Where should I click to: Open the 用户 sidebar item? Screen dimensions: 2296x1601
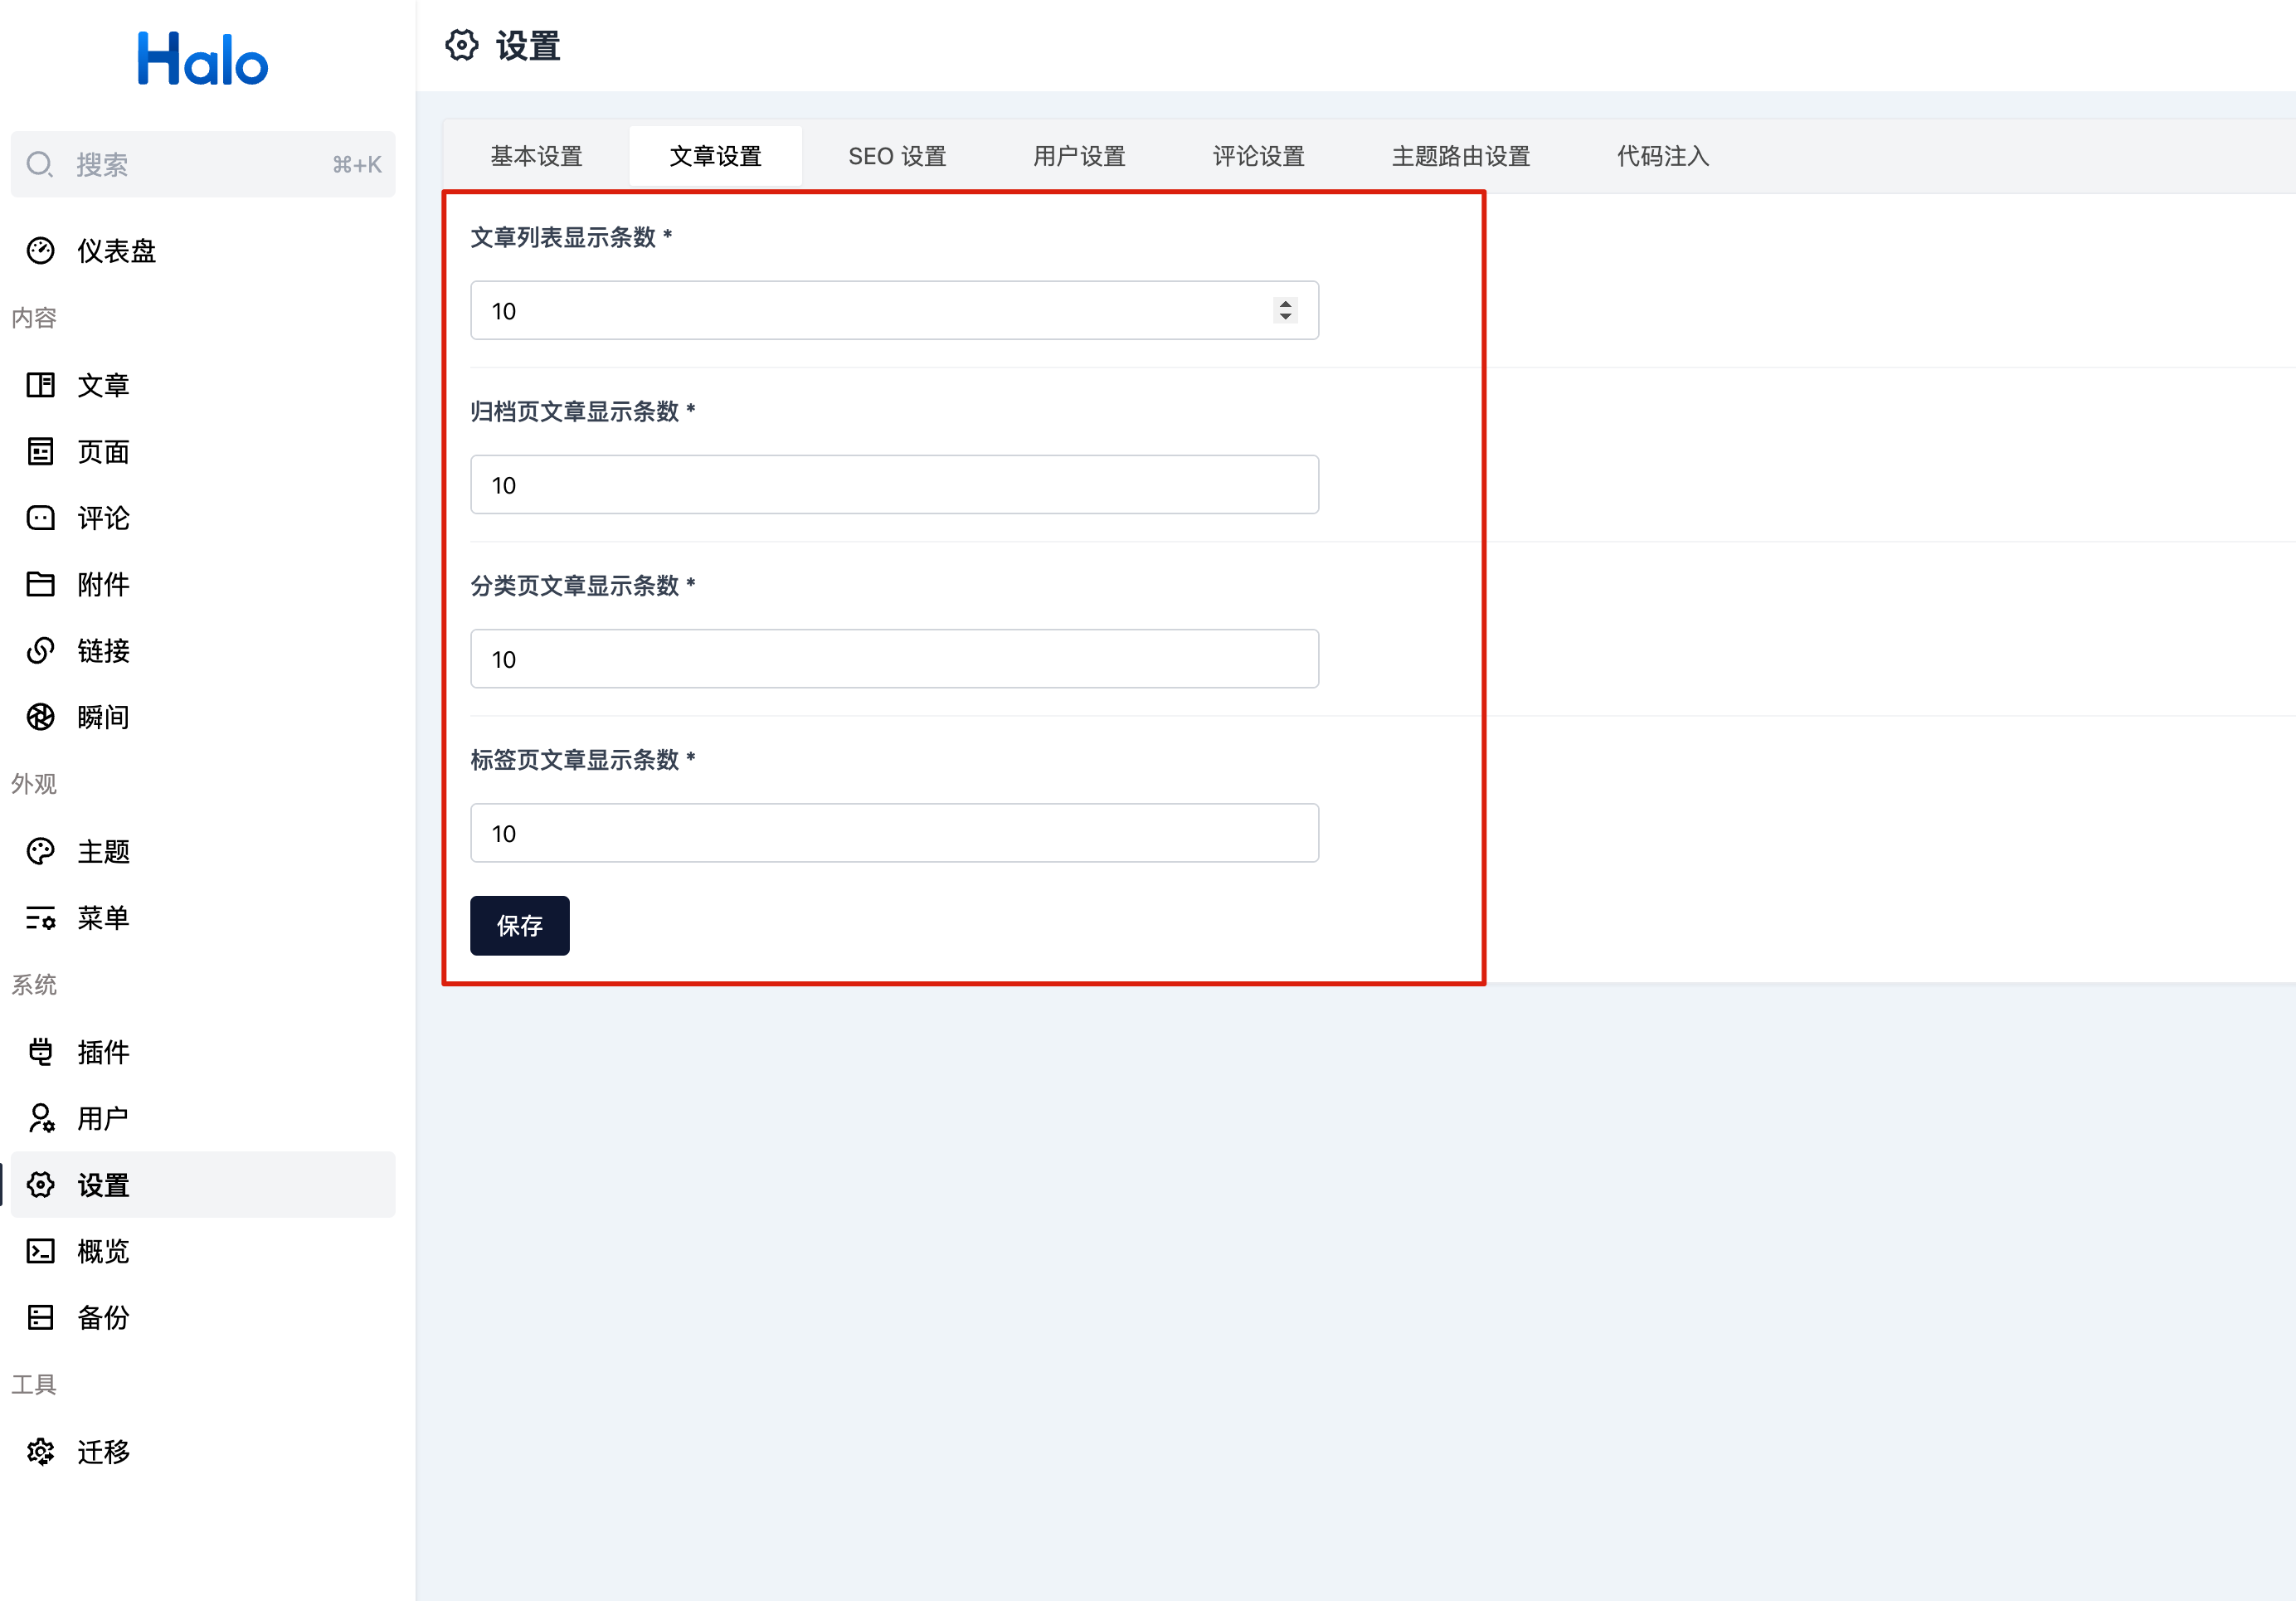point(203,1118)
